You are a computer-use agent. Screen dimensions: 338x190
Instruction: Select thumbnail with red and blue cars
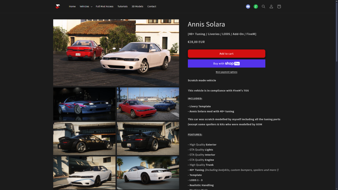(x=148, y=104)
